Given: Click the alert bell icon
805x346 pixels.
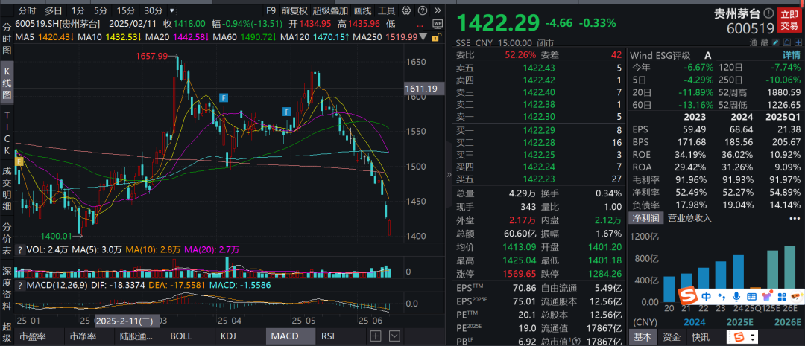Looking at the screenshot, I should [x=786, y=42].
